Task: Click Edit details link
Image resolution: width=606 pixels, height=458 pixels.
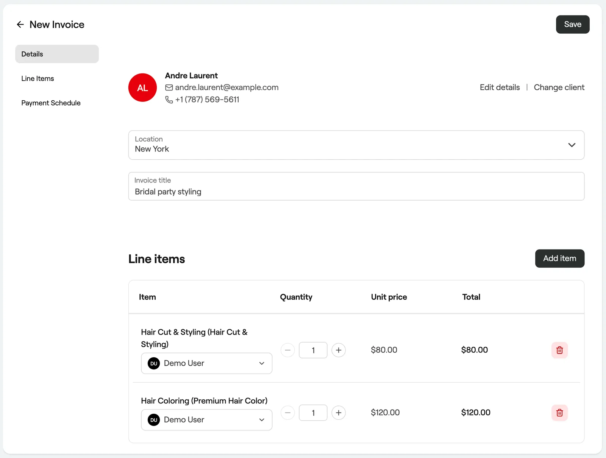Action: 500,87
